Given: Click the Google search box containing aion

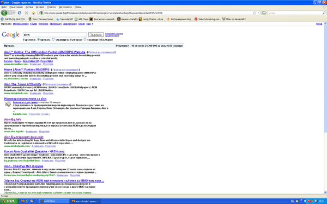Looking at the screenshot, I should tap(55, 35).
